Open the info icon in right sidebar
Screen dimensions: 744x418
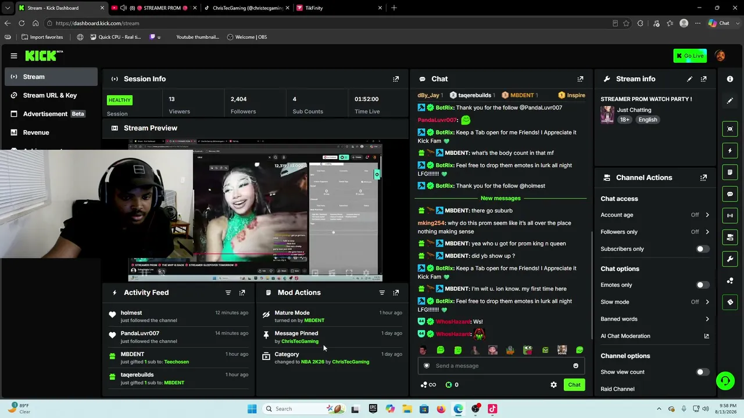point(730,79)
